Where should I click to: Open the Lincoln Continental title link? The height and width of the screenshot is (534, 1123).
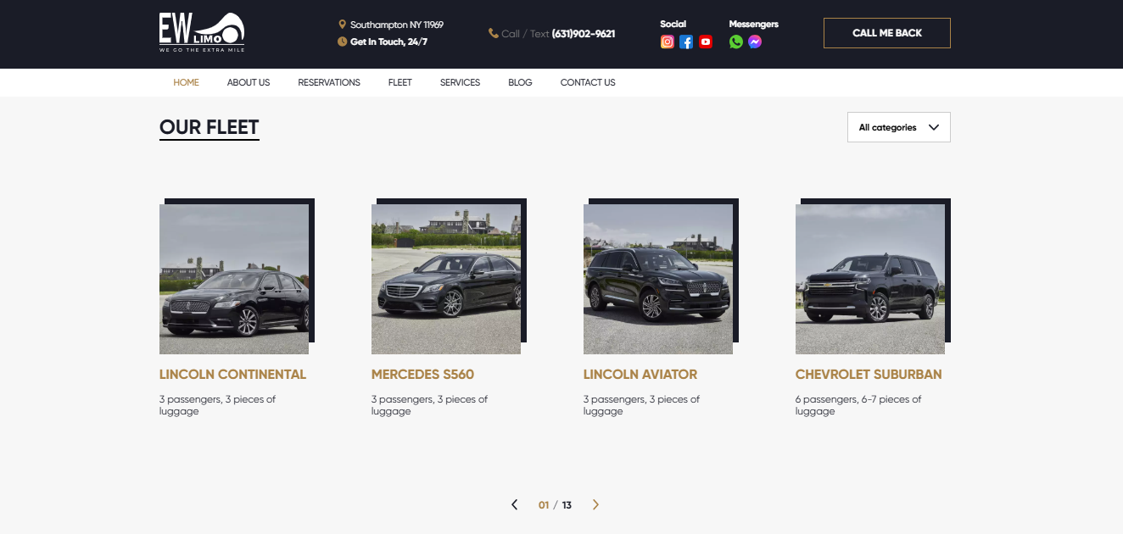tap(232, 374)
